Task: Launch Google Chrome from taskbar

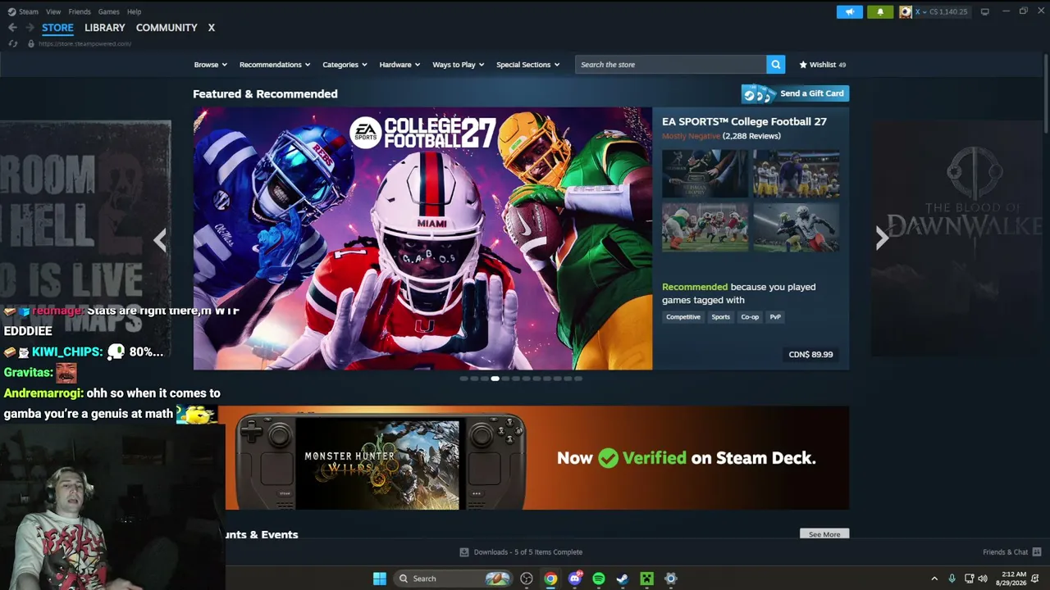Action: [x=550, y=579]
